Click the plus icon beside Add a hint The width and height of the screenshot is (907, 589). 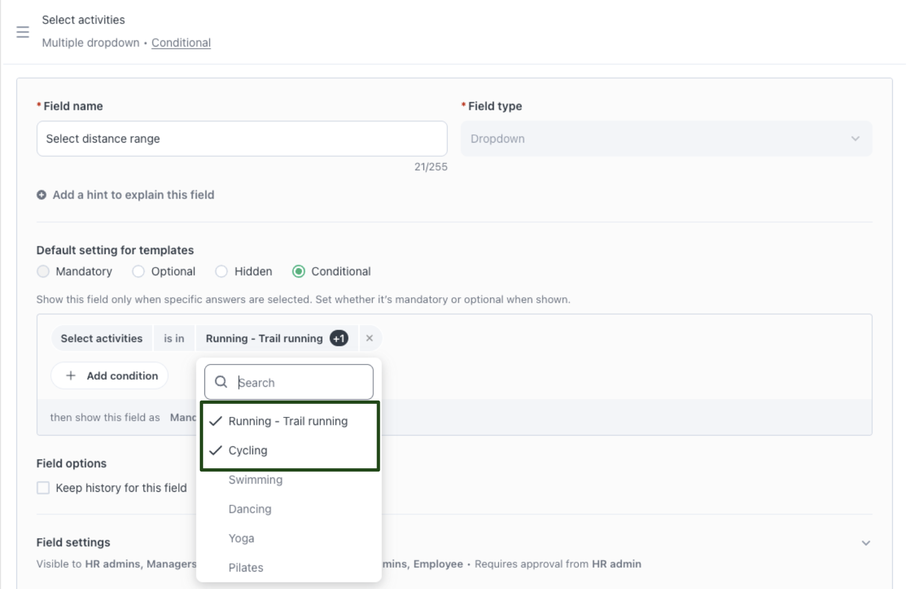pos(42,195)
